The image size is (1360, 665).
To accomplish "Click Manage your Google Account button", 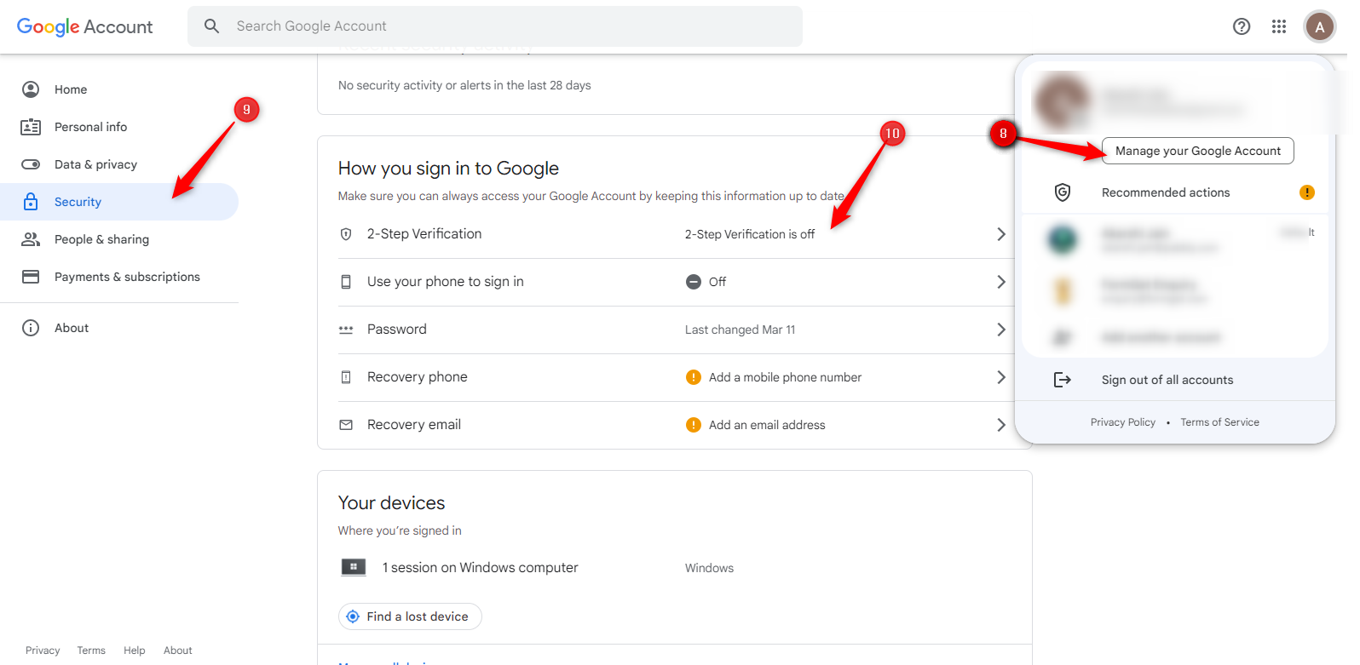I will pyautogui.click(x=1198, y=151).
